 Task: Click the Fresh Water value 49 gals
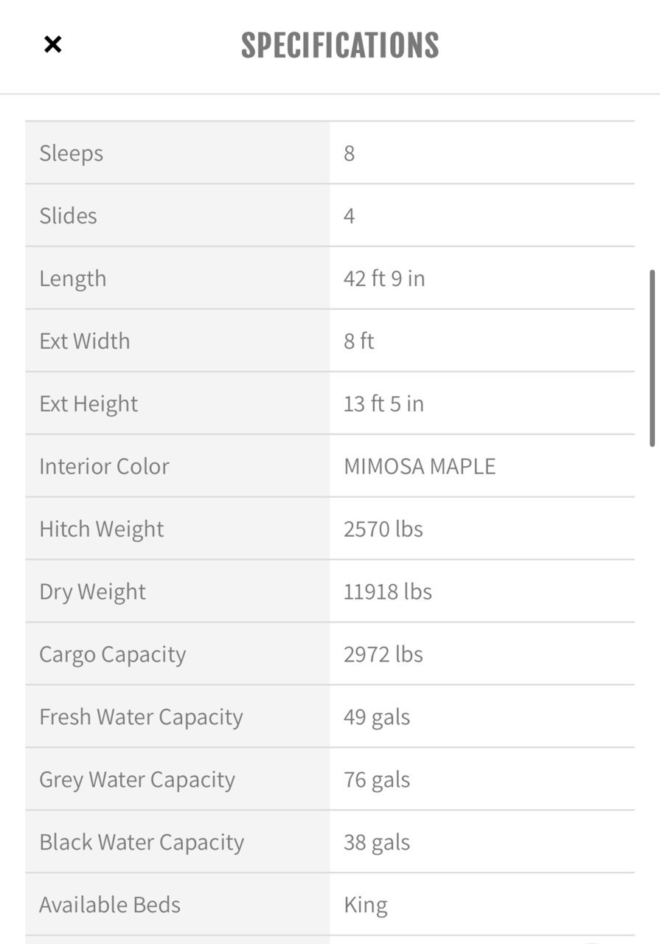pos(377,718)
